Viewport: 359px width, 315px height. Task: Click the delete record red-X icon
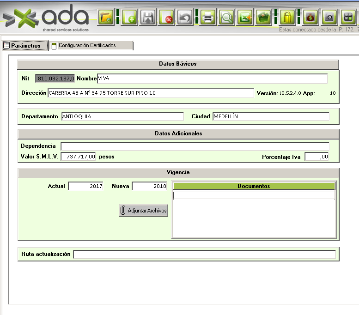tap(166, 18)
